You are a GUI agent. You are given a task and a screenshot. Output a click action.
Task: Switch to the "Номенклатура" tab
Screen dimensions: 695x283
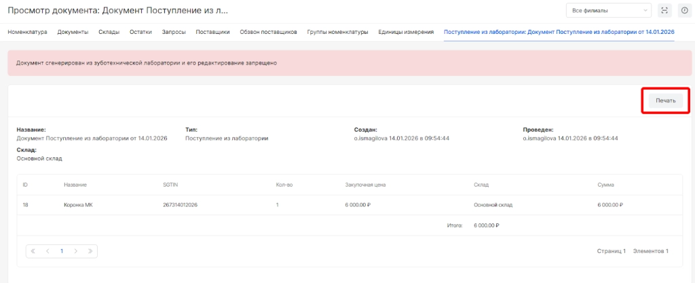point(28,32)
